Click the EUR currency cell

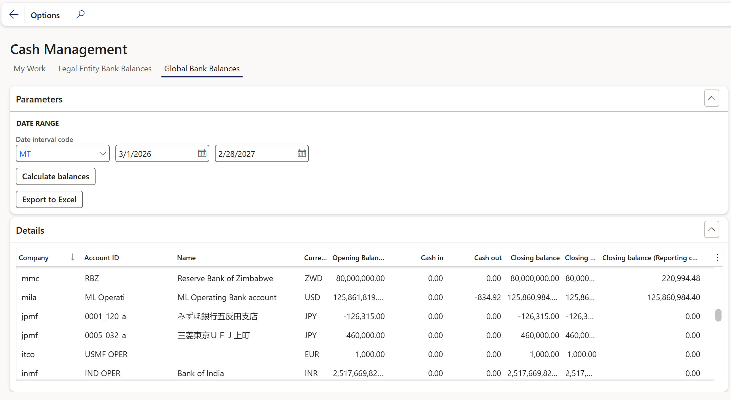(x=312, y=354)
